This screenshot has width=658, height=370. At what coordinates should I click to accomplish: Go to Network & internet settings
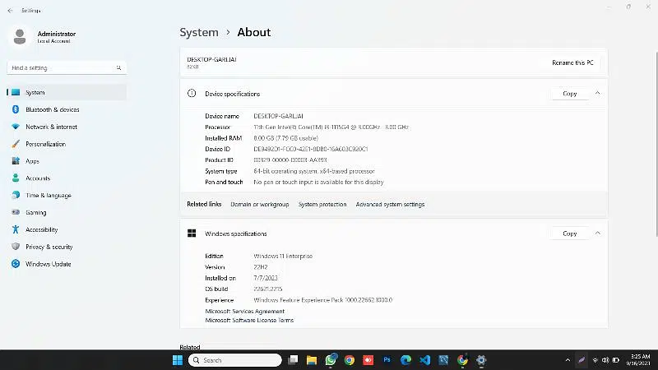[51, 127]
